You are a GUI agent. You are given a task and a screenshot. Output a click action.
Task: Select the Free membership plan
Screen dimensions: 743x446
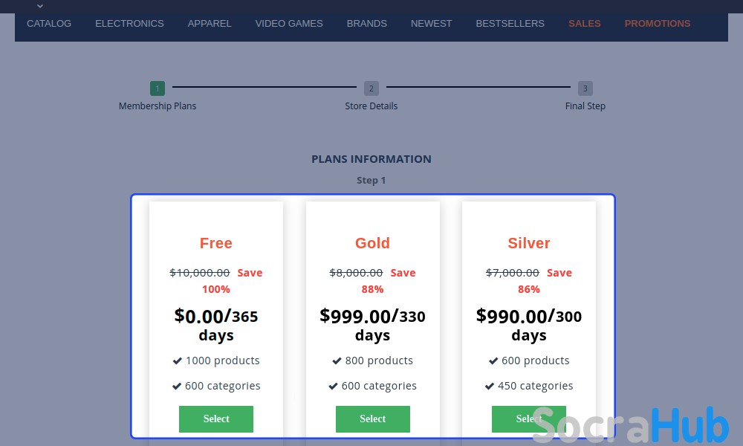coord(216,418)
